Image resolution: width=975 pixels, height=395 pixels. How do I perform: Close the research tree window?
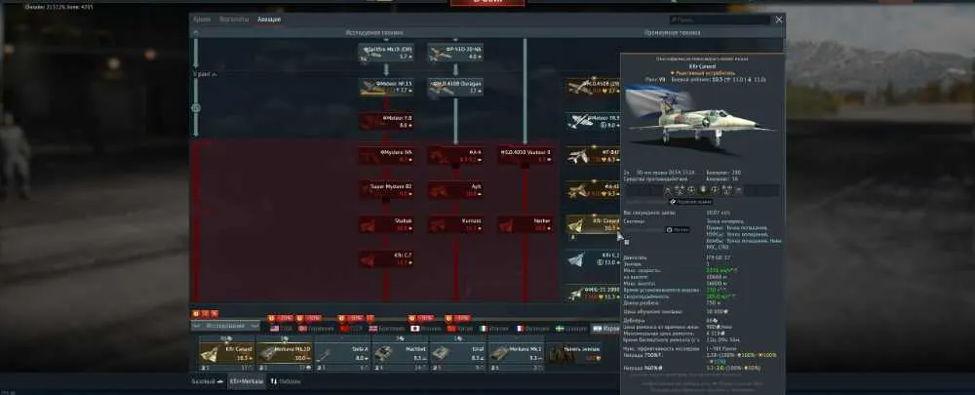pos(778,20)
